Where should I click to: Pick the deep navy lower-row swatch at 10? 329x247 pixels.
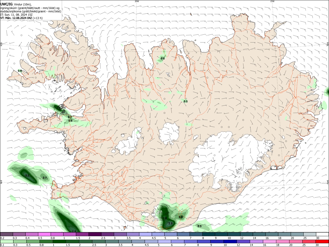[230, 241]
